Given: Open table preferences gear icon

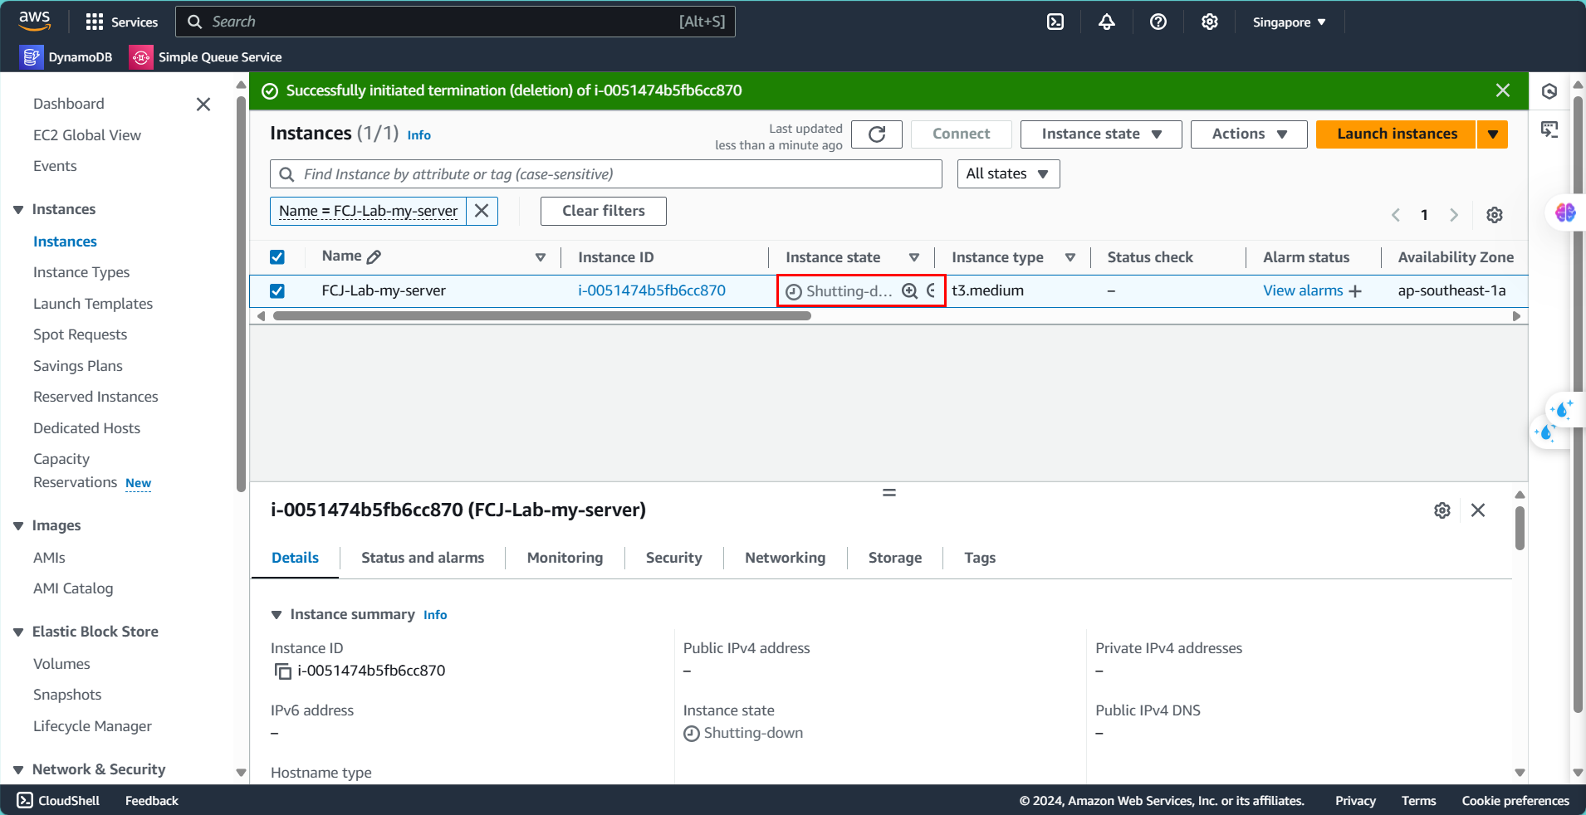Looking at the screenshot, I should (x=1495, y=215).
